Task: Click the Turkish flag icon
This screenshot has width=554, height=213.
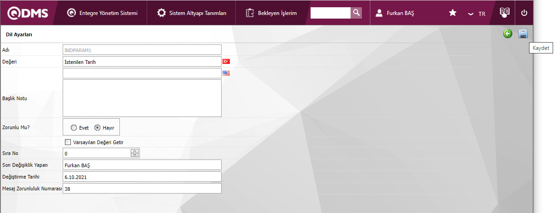Action: click(226, 62)
